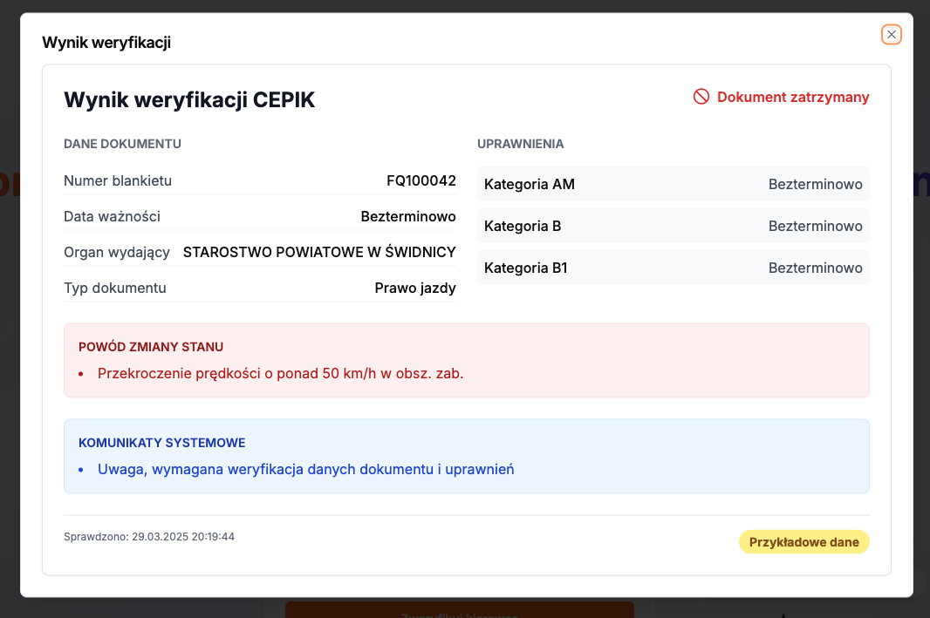Click the Wynik weryfikacji dialog title

coord(106,43)
